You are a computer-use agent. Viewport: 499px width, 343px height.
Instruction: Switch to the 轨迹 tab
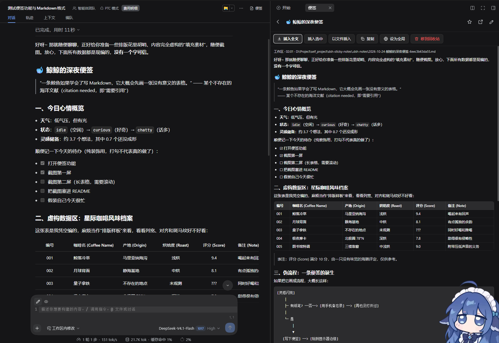(30, 18)
